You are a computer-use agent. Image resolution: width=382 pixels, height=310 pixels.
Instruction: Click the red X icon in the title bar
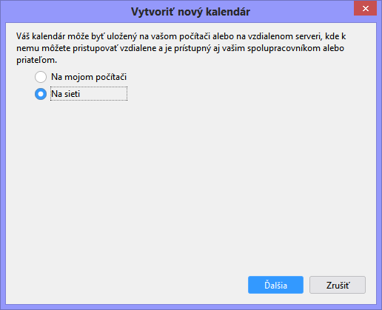click(365, 8)
